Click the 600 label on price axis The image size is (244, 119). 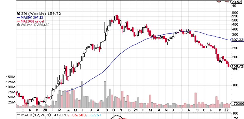click(x=234, y=13)
